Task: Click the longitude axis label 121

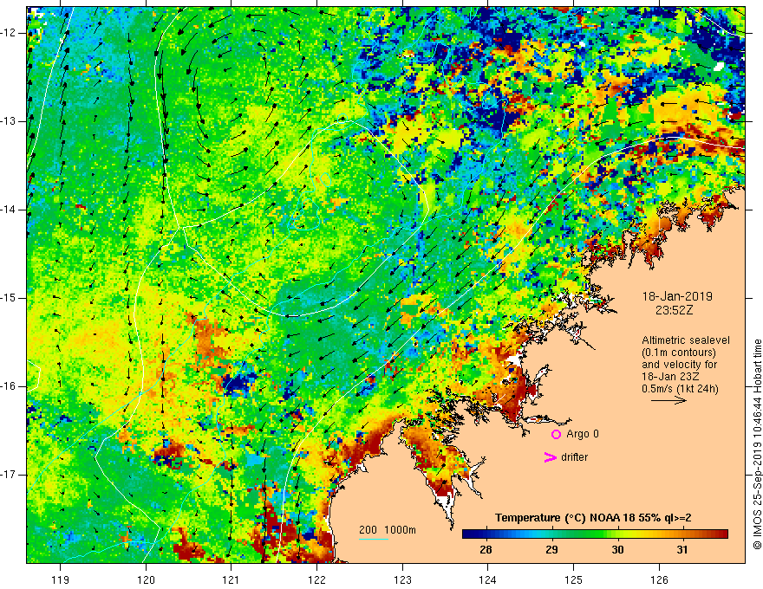Action: pyautogui.click(x=231, y=579)
